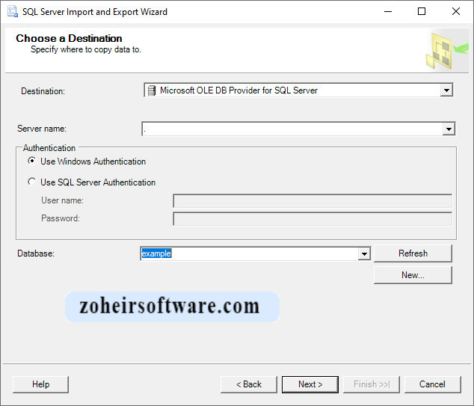Return with the Back button

[248, 384]
